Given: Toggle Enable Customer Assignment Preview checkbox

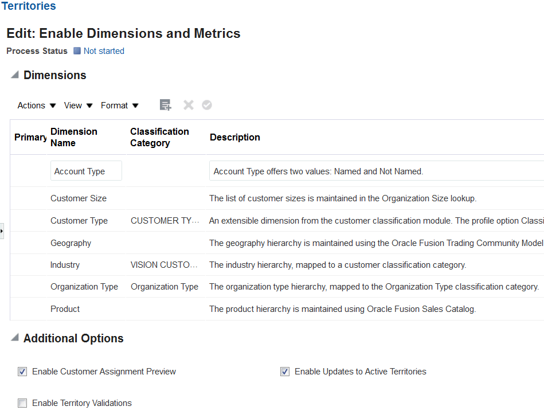Looking at the screenshot, I should point(22,372).
